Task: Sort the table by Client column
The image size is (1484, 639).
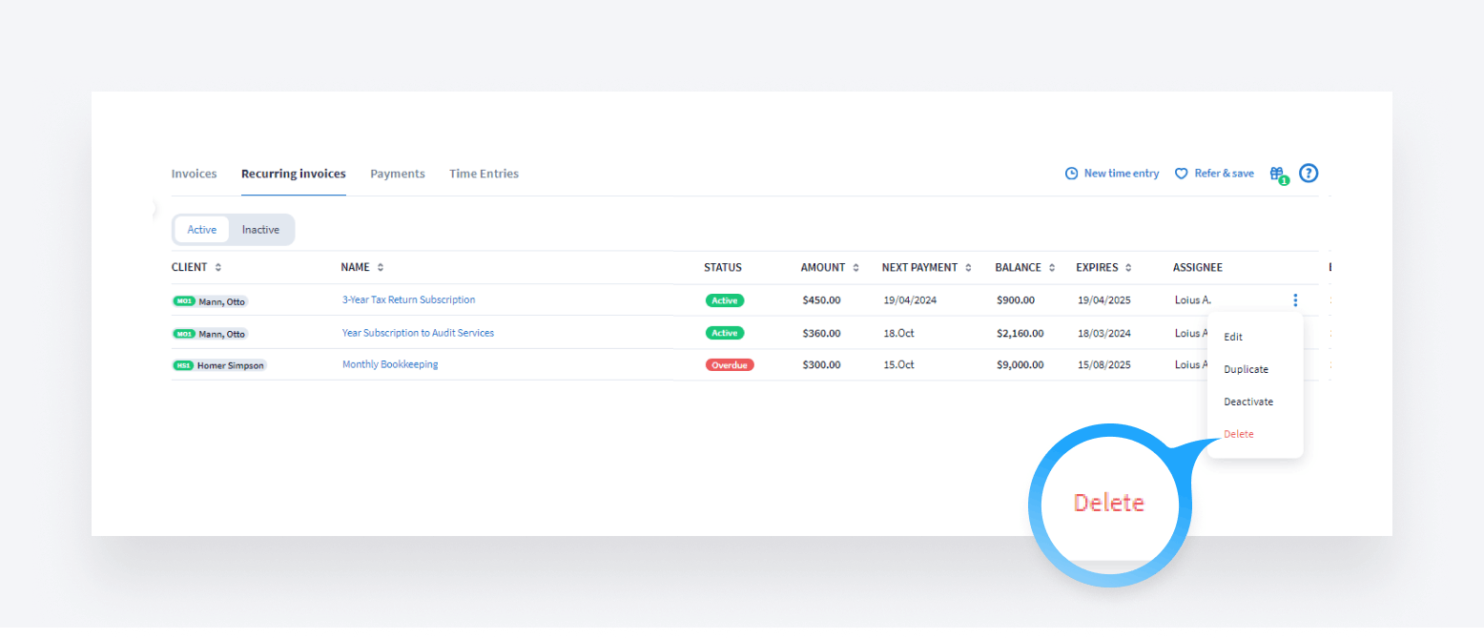Action: [x=218, y=268]
